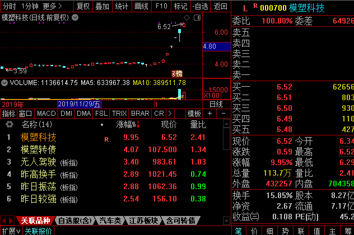Sort by 涨幅% column header
Viewport: 354px width, 235px height.
128,124
